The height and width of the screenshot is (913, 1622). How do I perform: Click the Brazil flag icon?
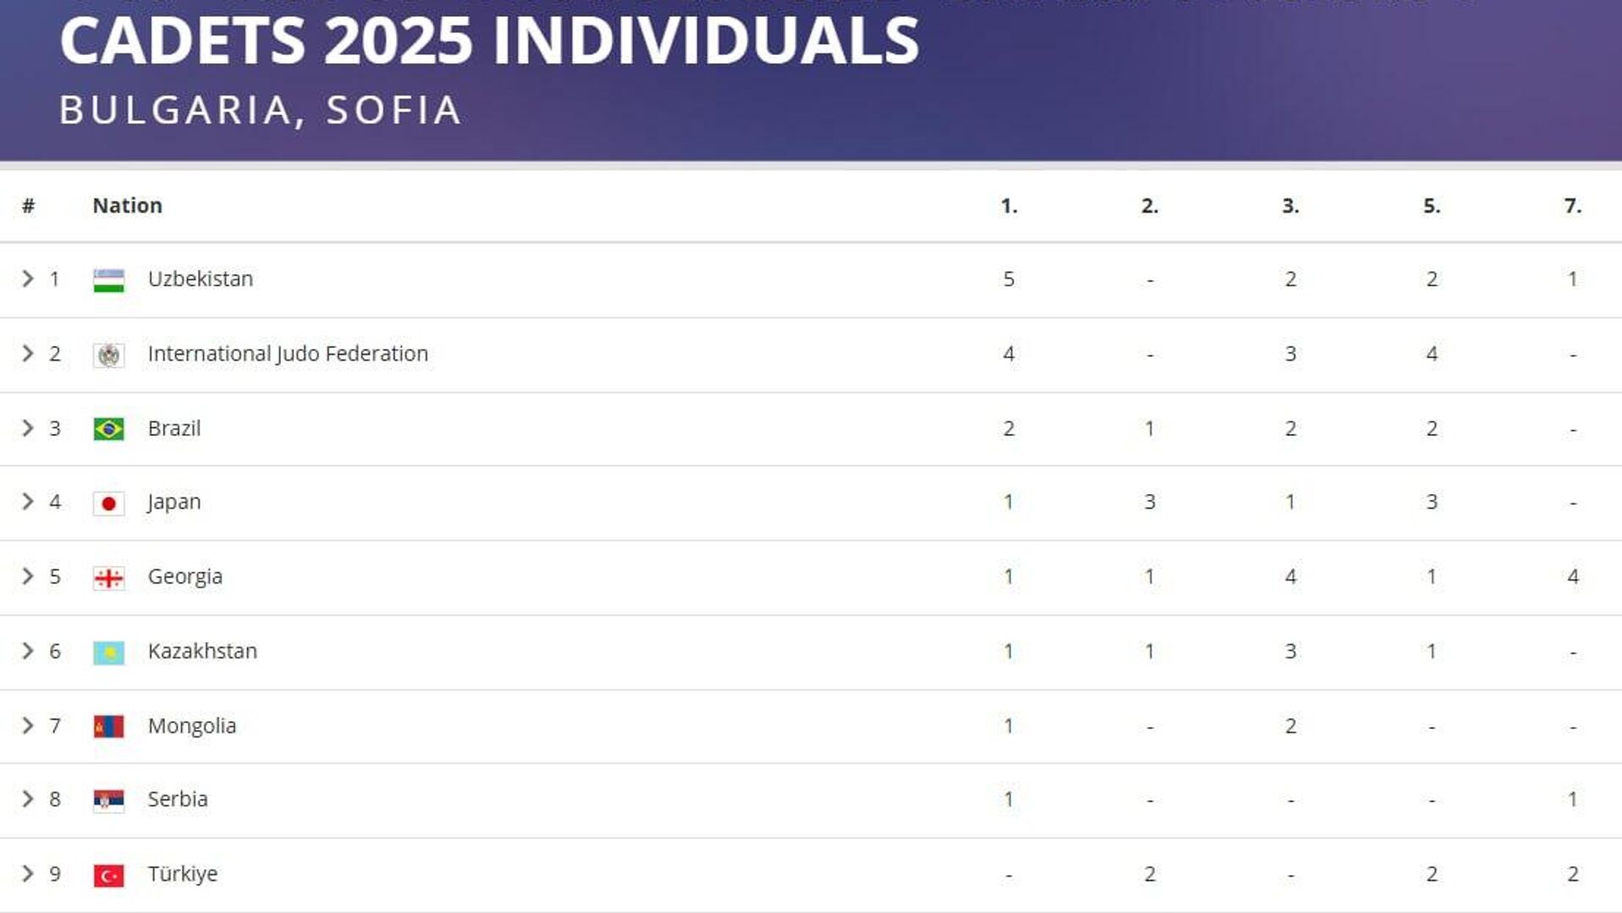[x=108, y=429]
